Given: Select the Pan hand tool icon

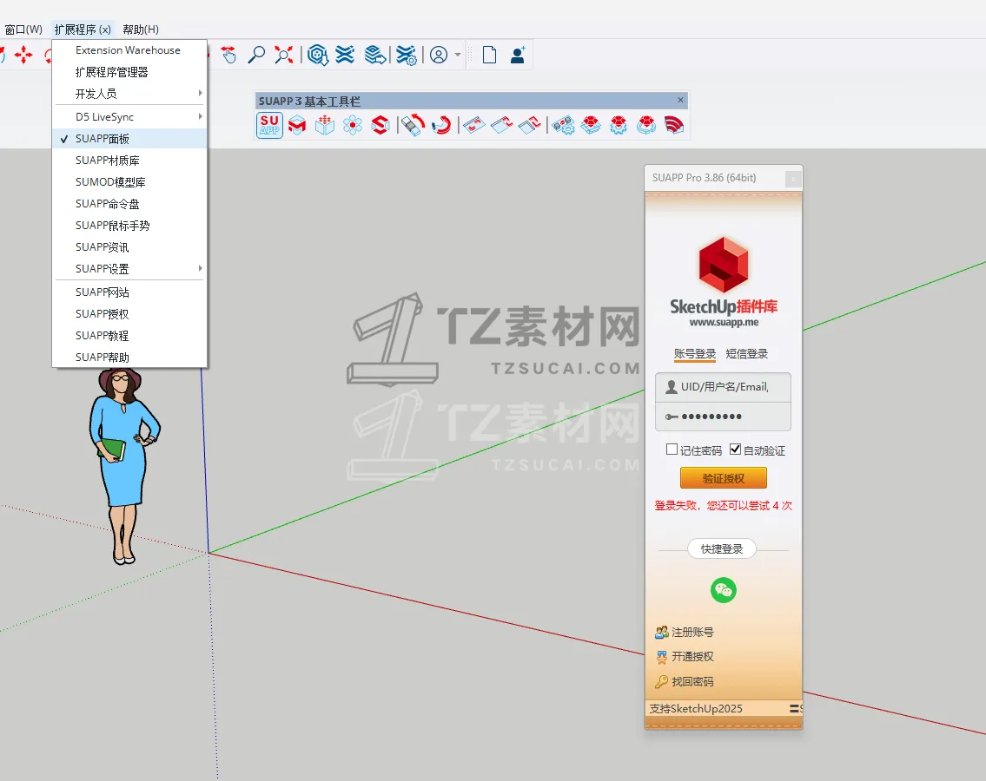Looking at the screenshot, I should click(x=228, y=56).
